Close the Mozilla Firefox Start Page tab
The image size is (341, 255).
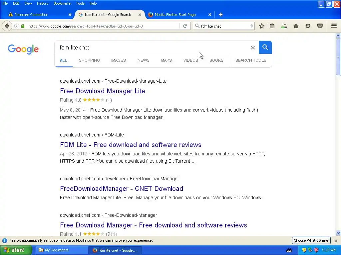point(210,15)
